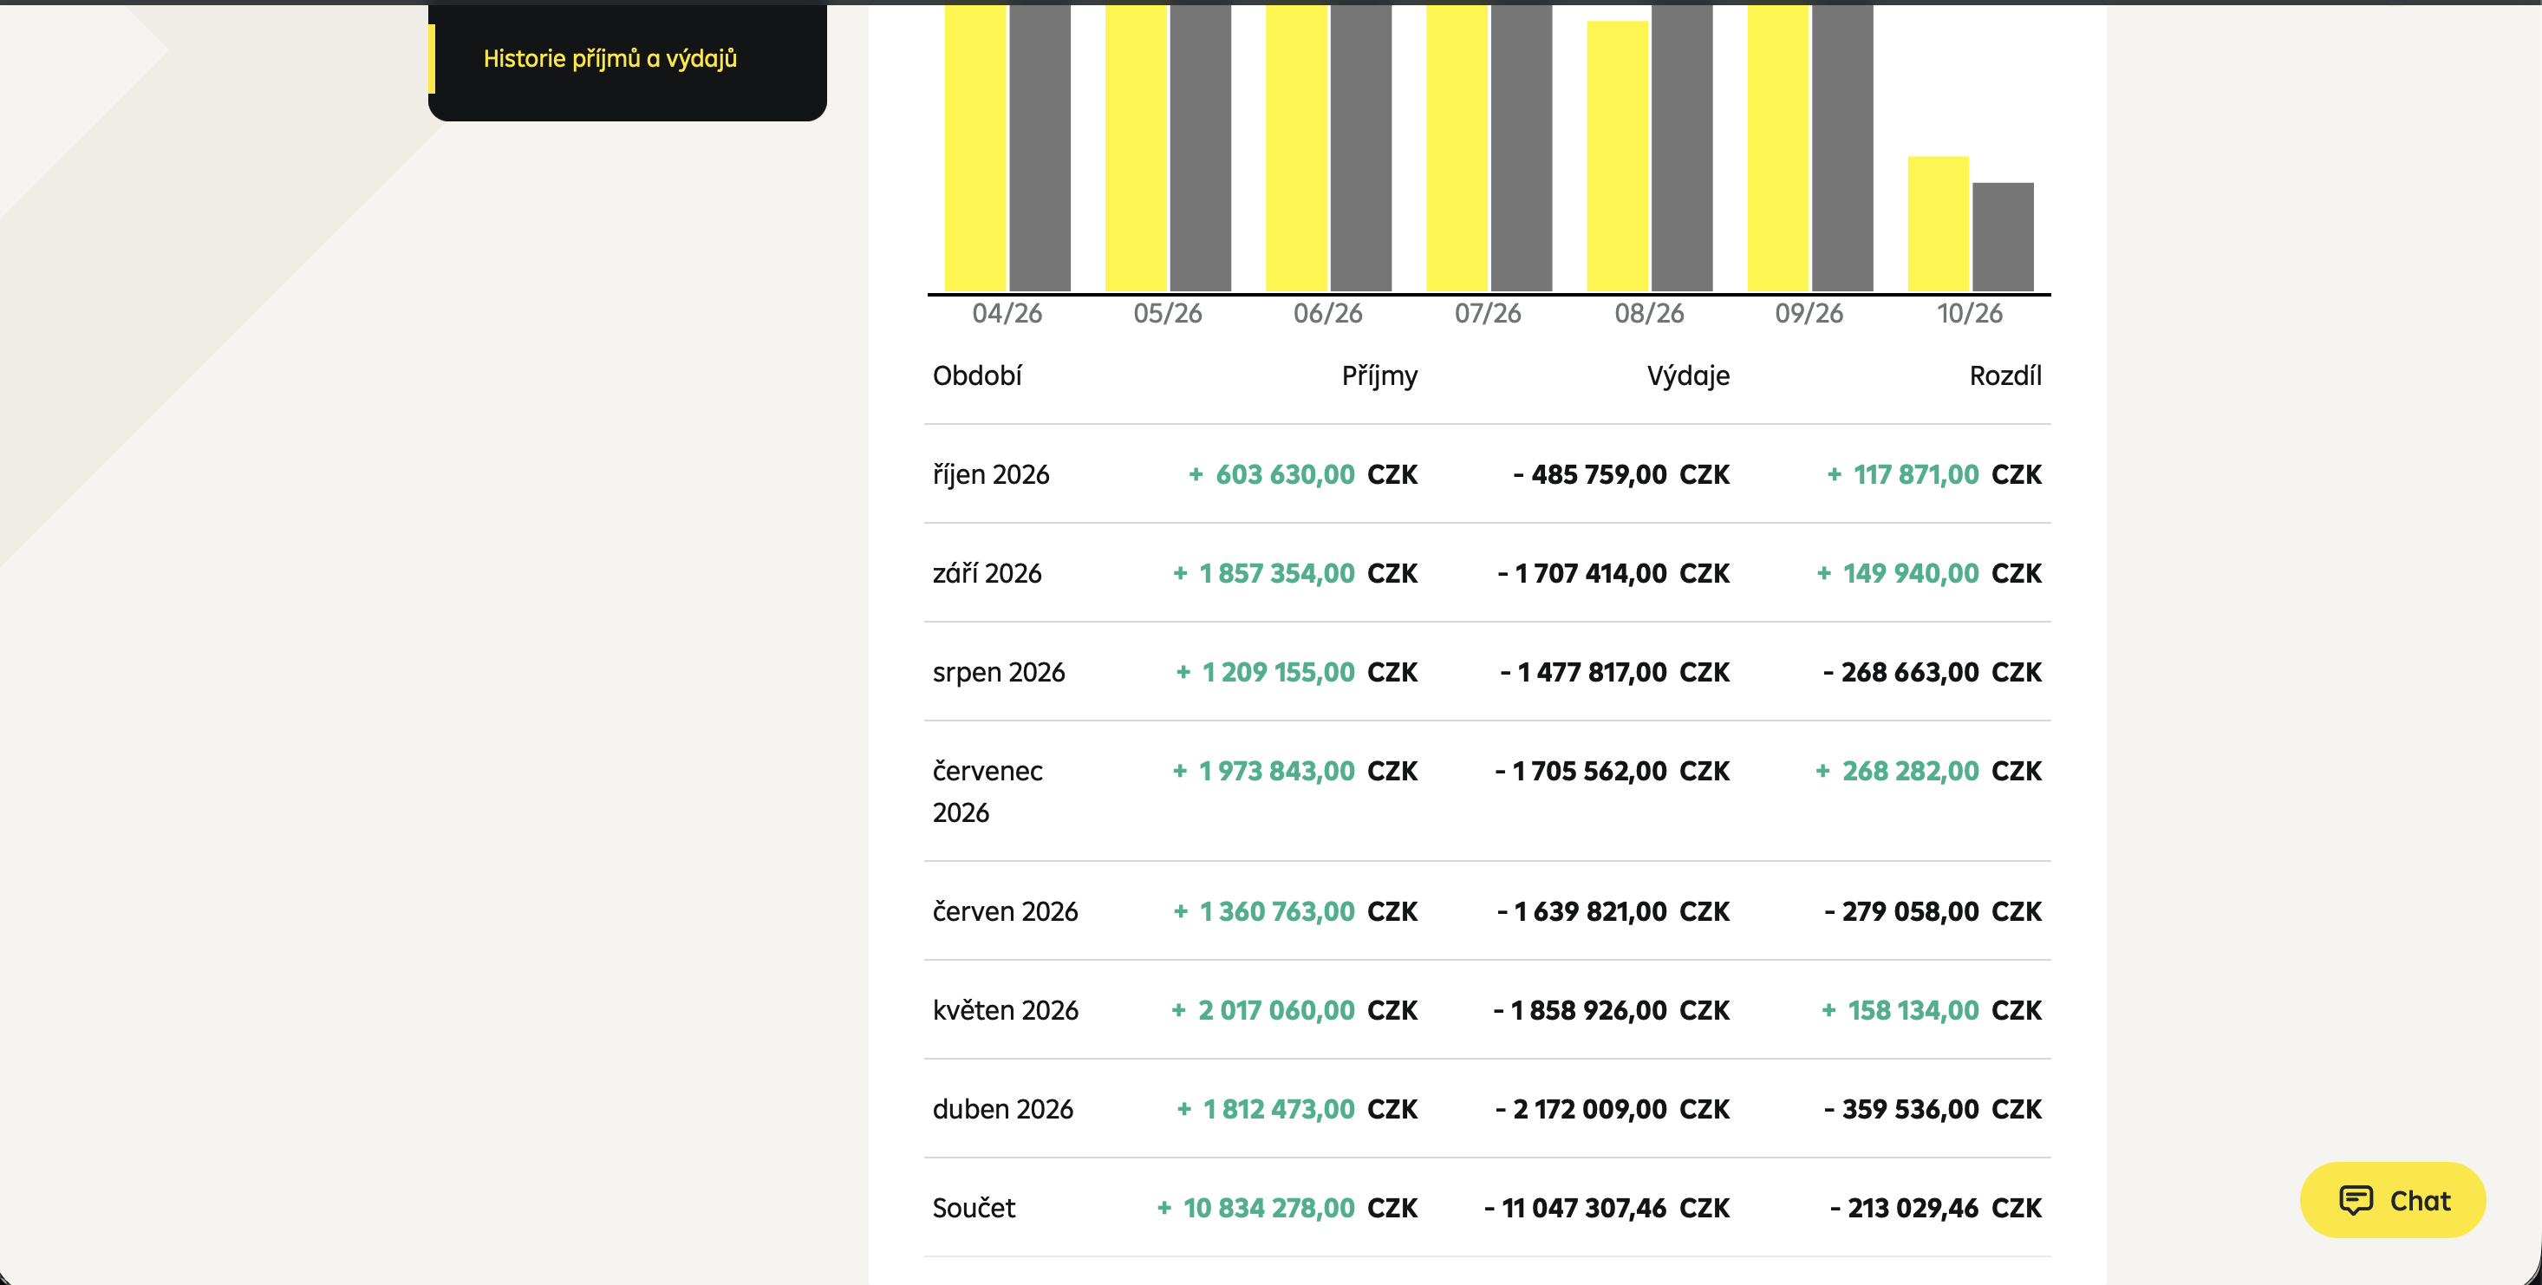Click the gray expenses bar for 04/26
Viewport: 2542px width, 1285px height.
tap(1040, 148)
